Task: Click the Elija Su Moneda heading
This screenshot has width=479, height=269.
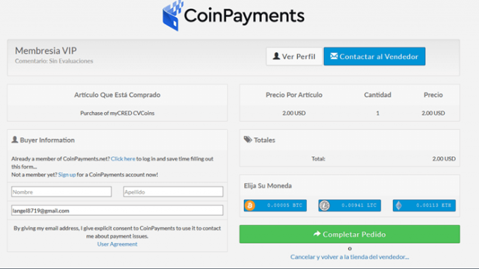Action: coord(268,186)
